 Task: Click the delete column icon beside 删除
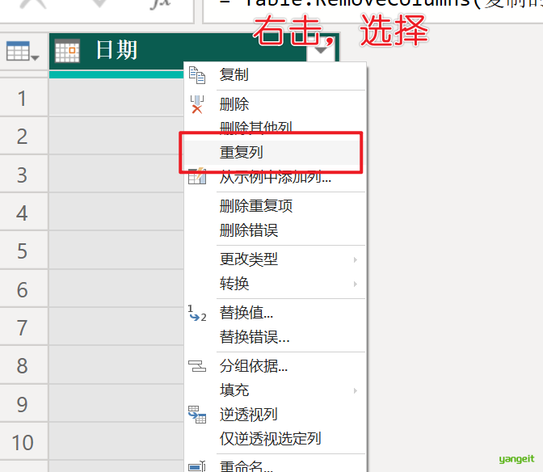(197, 104)
